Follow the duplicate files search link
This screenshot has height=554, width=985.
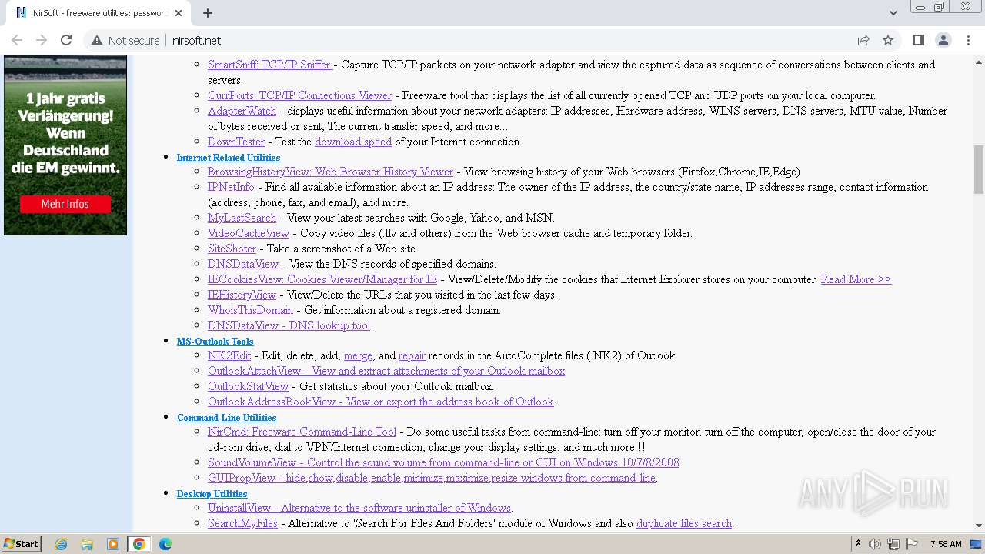pos(684,523)
